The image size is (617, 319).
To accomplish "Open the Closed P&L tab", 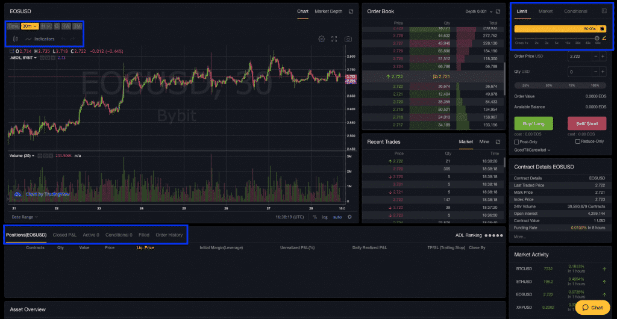I will click(64, 235).
